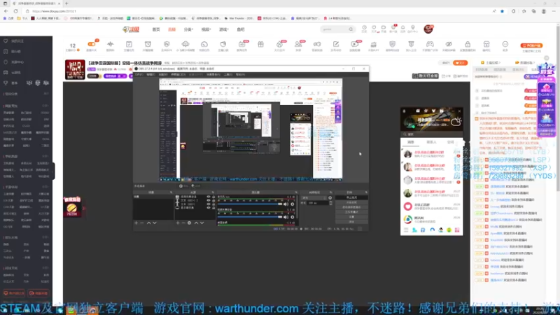Image resolution: width=560 pixels, height=315 pixels.
Task: Pop out the OBS controls dock panel
Action: [365, 192]
